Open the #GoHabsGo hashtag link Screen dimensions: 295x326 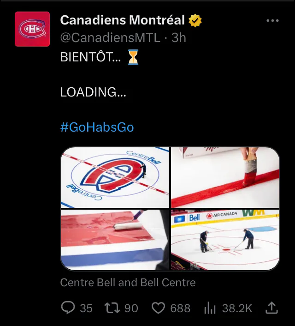pyautogui.click(x=97, y=127)
